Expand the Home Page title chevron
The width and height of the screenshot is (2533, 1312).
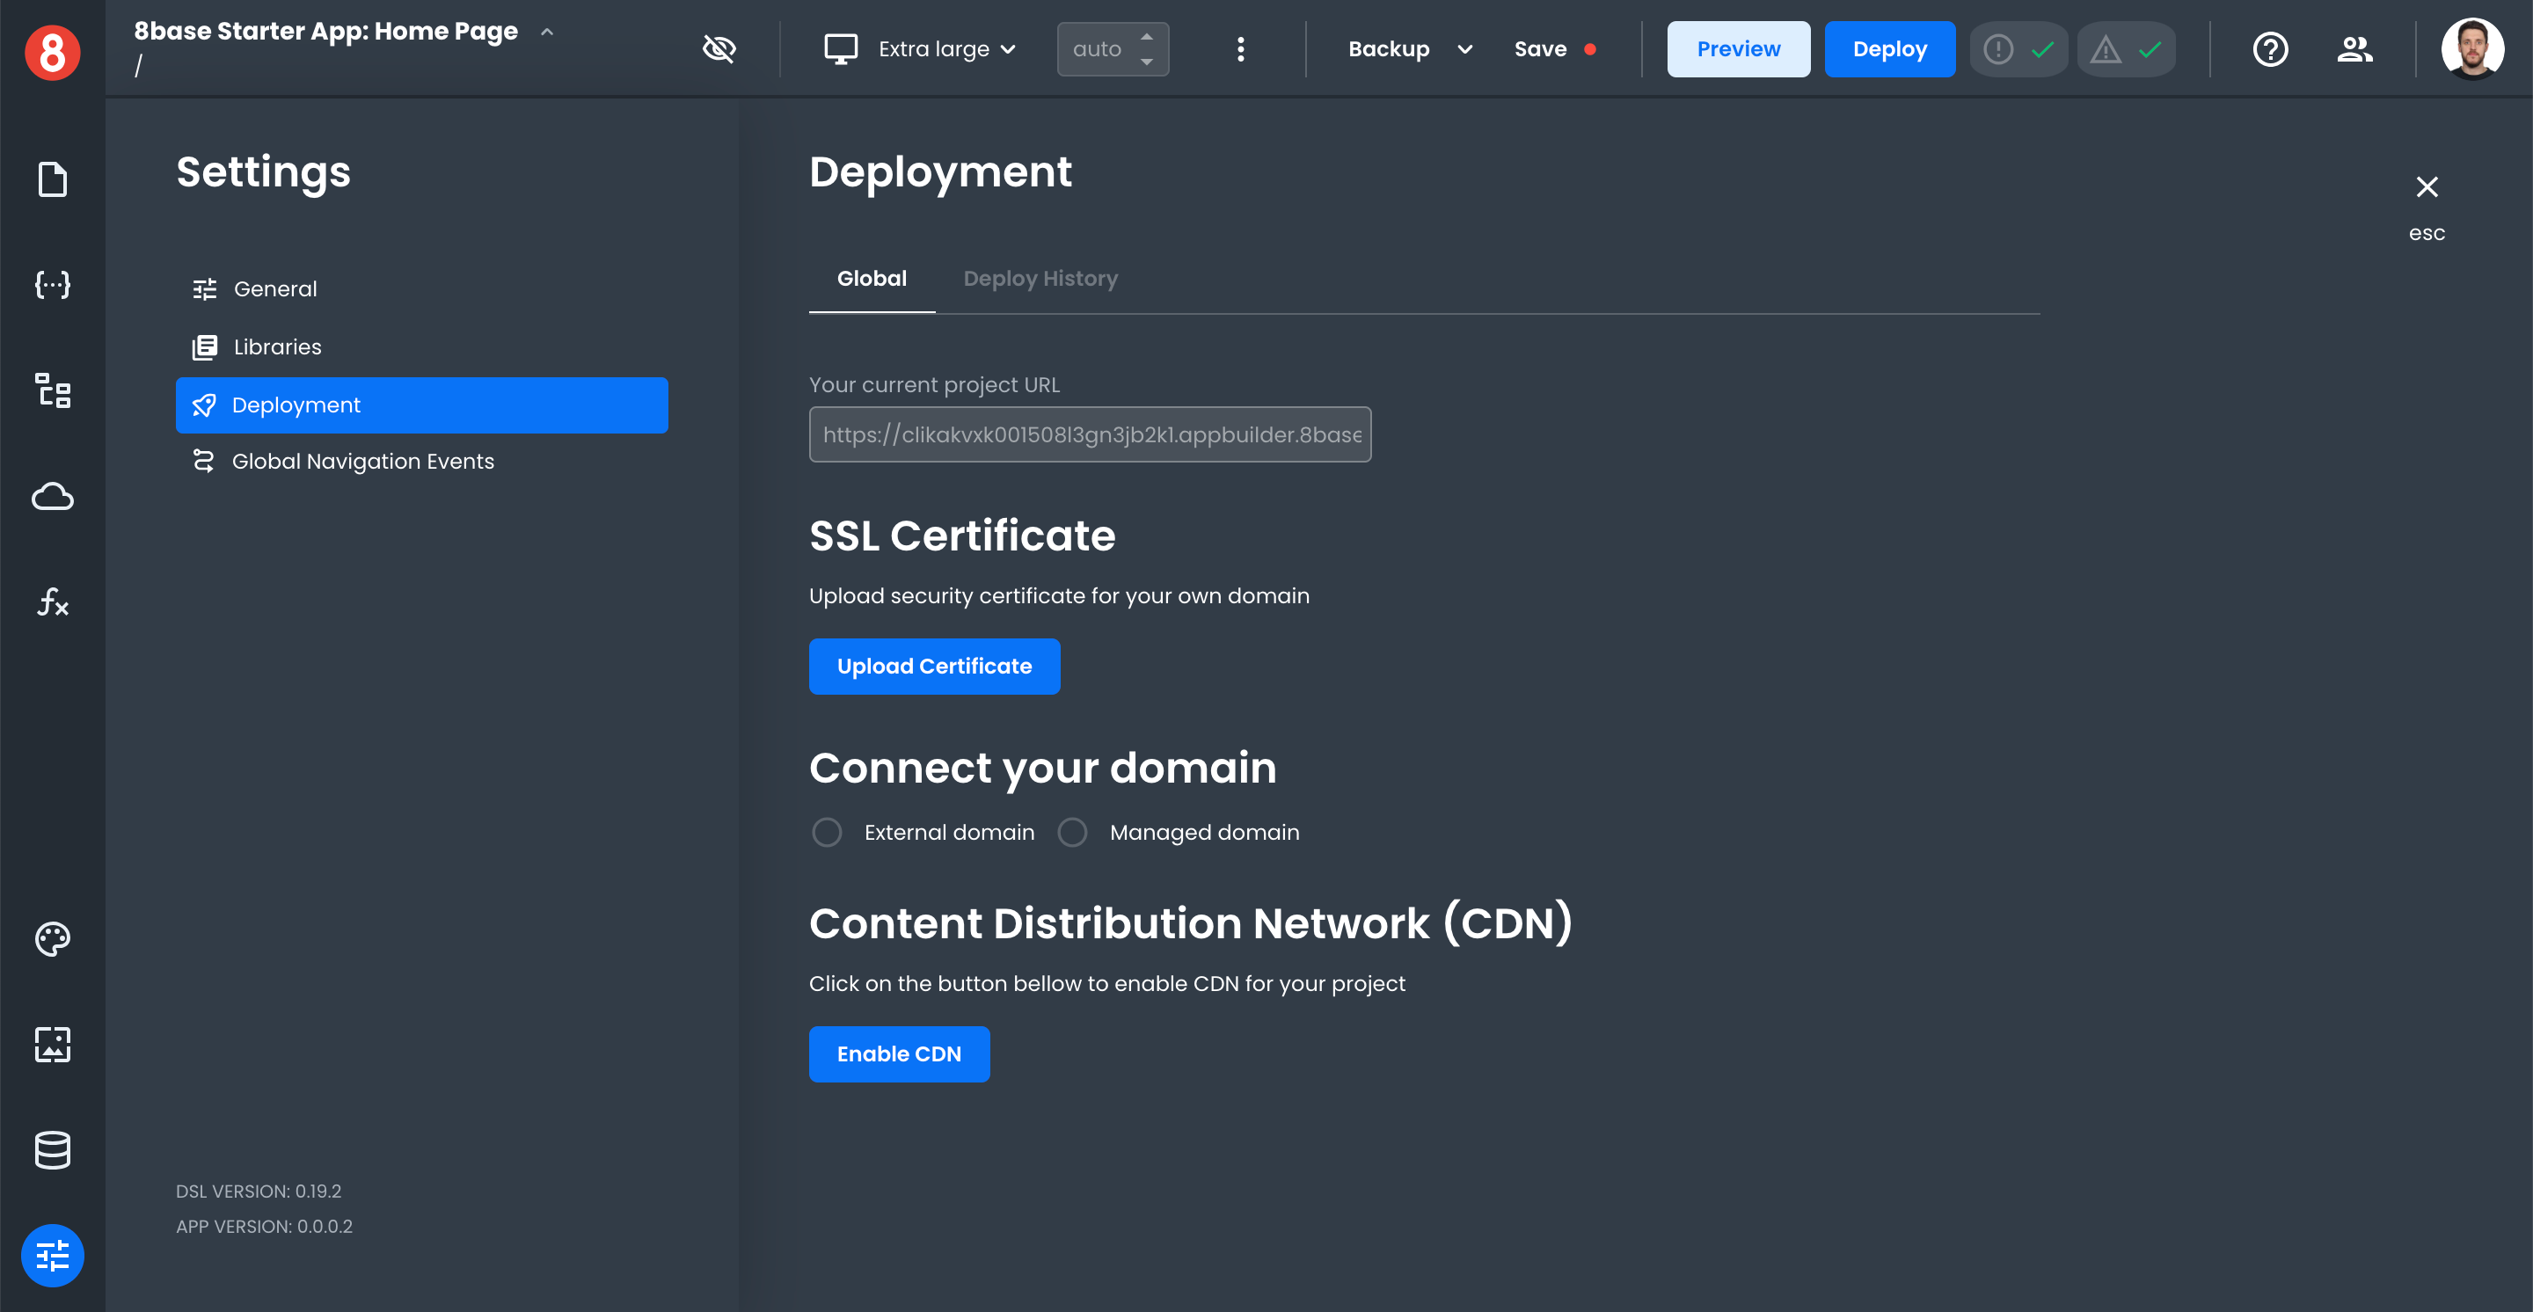548,32
